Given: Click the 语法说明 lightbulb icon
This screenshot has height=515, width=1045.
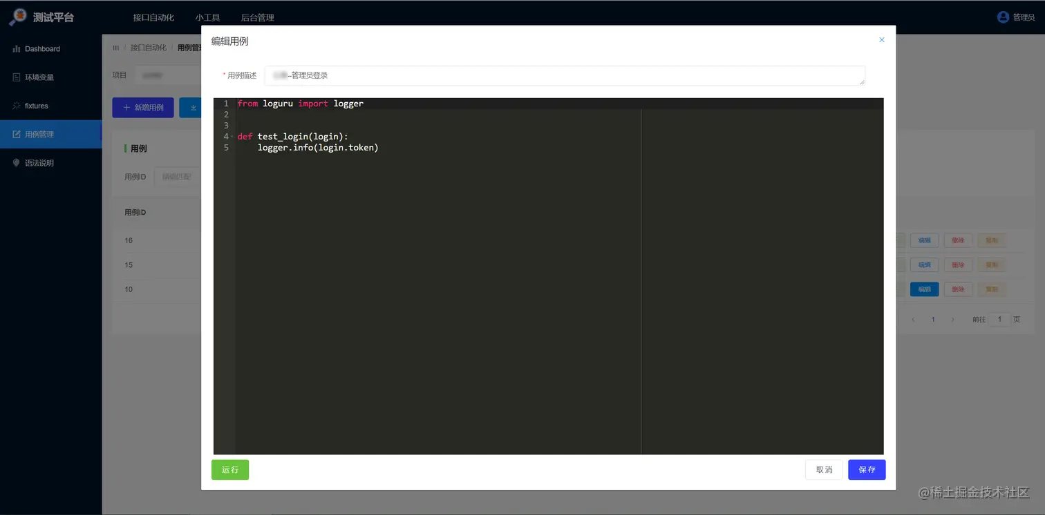Looking at the screenshot, I should tap(17, 163).
